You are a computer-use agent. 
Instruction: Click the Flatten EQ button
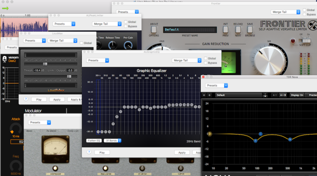pos(94,141)
